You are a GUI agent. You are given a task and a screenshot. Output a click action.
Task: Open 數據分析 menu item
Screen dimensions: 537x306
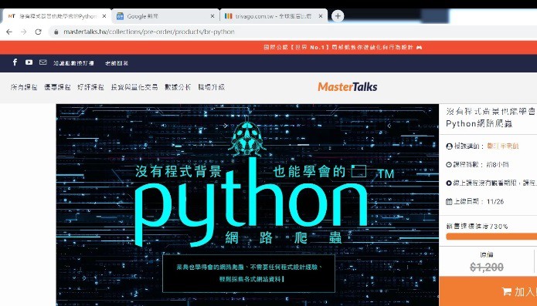[x=178, y=87]
